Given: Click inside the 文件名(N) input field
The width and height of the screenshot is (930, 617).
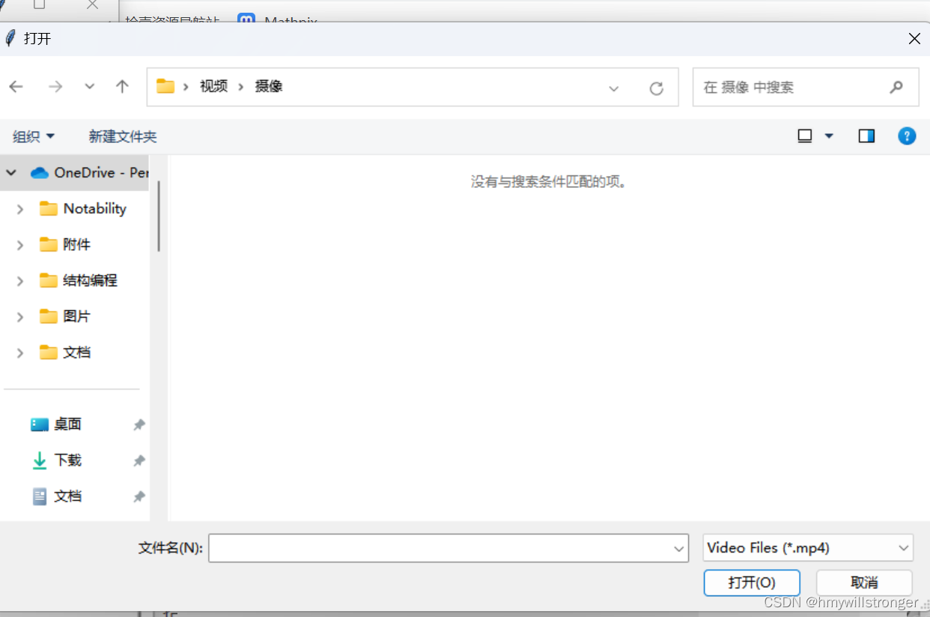Looking at the screenshot, I should [x=448, y=548].
